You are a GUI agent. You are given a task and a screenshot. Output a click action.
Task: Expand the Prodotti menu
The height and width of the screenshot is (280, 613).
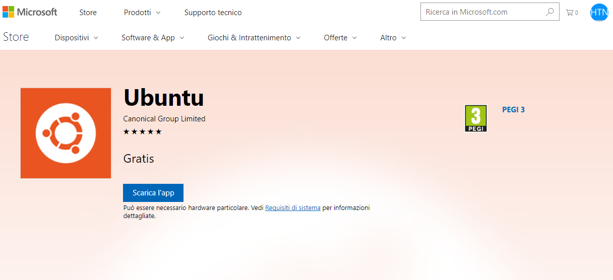pyautogui.click(x=142, y=13)
